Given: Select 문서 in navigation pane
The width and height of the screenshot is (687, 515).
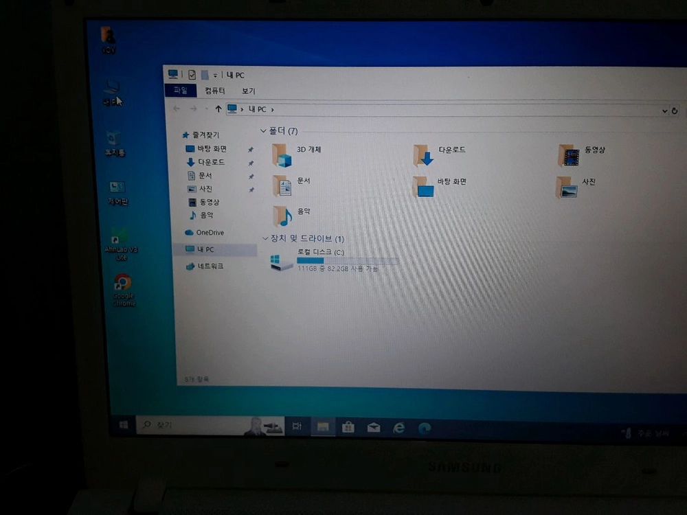Looking at the screenshot, I should point(200,176).
